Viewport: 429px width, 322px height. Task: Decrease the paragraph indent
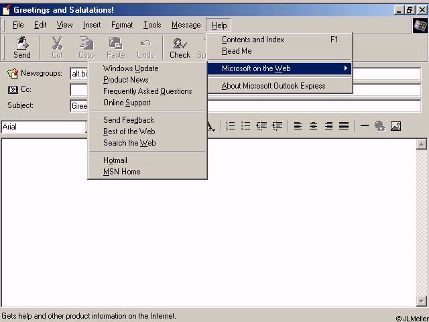261,126
